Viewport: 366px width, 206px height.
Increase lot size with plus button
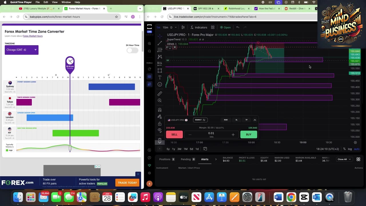[x=233, y=134]
